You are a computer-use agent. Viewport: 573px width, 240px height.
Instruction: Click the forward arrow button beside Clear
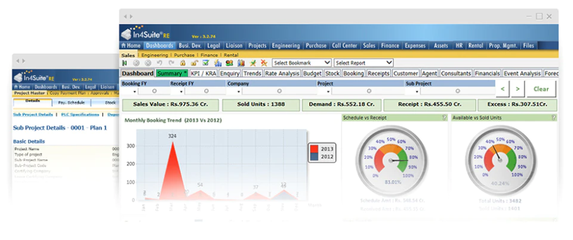[x=517, y=89]
